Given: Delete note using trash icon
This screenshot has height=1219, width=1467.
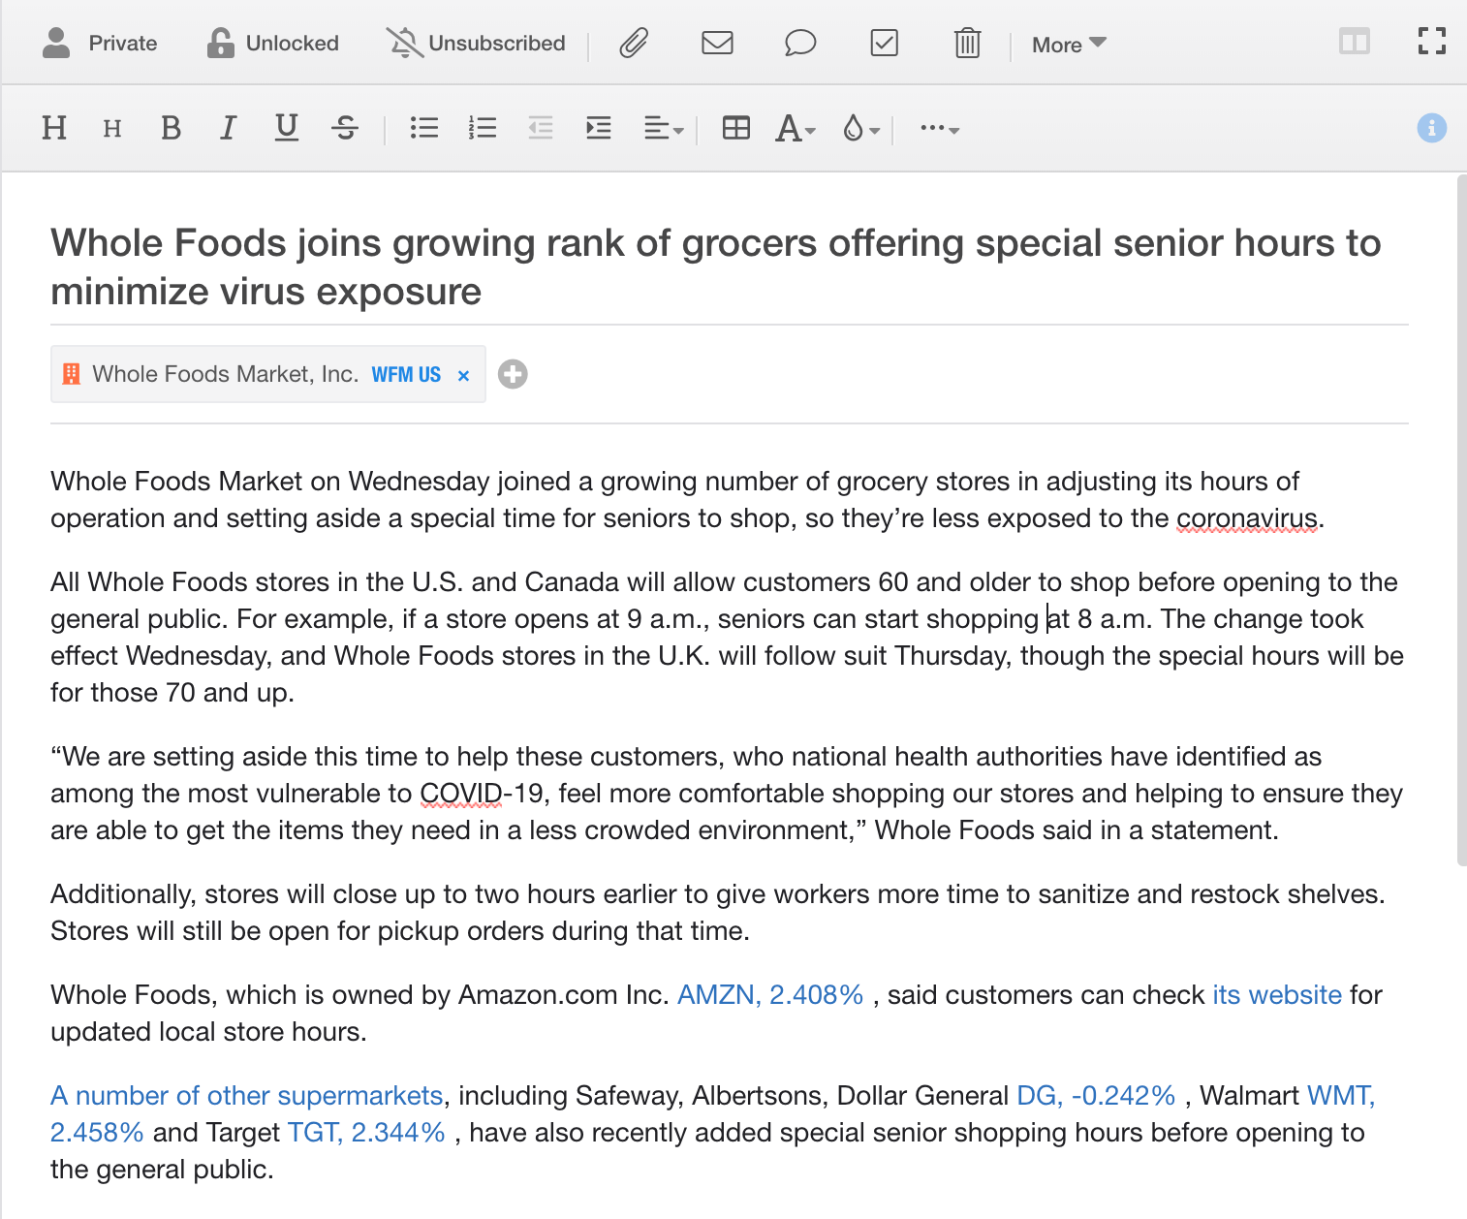Looking at the screenshot, I should tap(967, 43).
